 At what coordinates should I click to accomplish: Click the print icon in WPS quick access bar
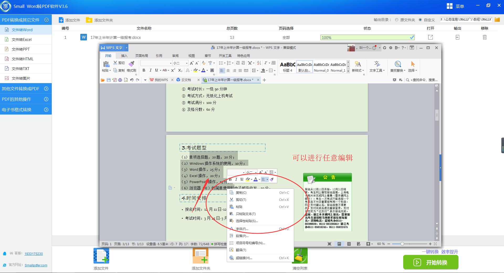click(120, 80)
